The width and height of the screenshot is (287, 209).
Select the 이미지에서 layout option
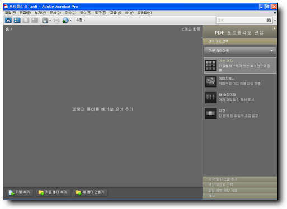240,81
